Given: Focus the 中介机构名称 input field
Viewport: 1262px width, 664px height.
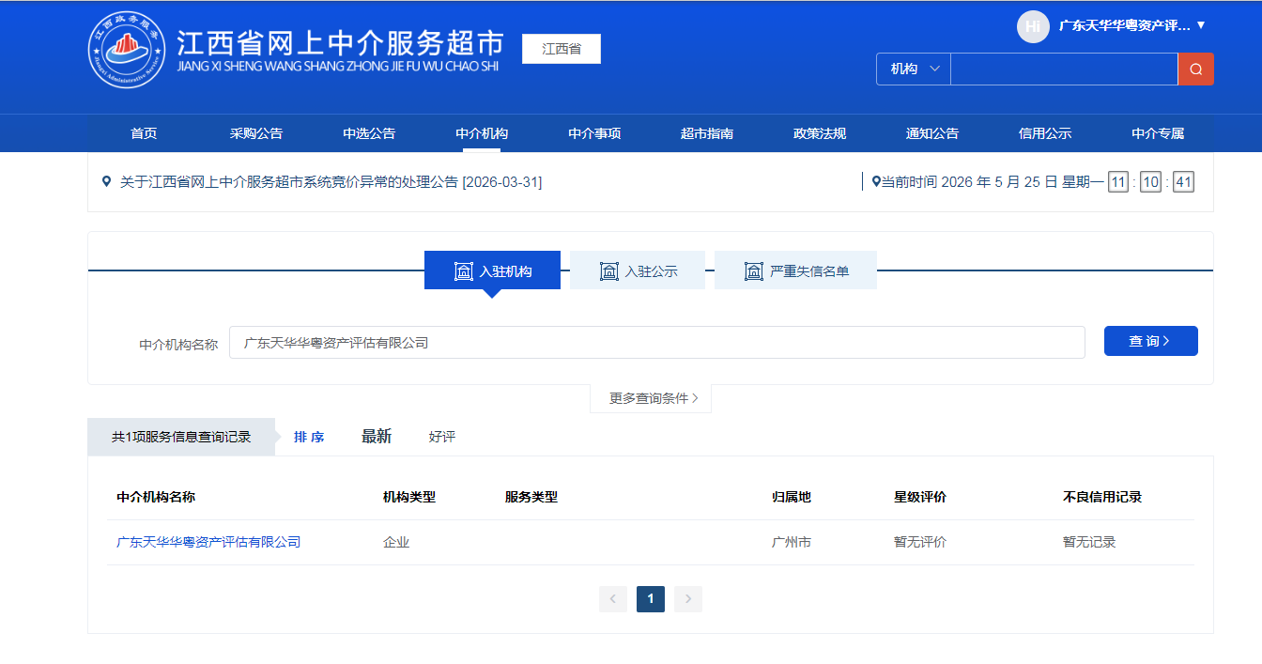Looking at the screenshot, I should tap(657, 343).
